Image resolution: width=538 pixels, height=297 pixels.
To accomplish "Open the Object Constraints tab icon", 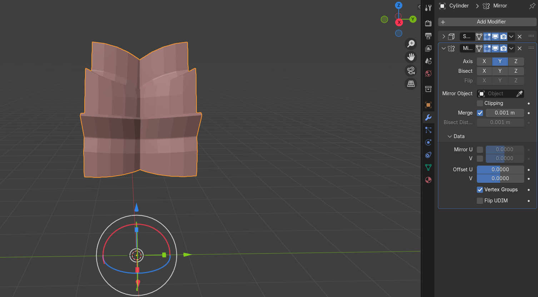I will click(x=428, y=155).
